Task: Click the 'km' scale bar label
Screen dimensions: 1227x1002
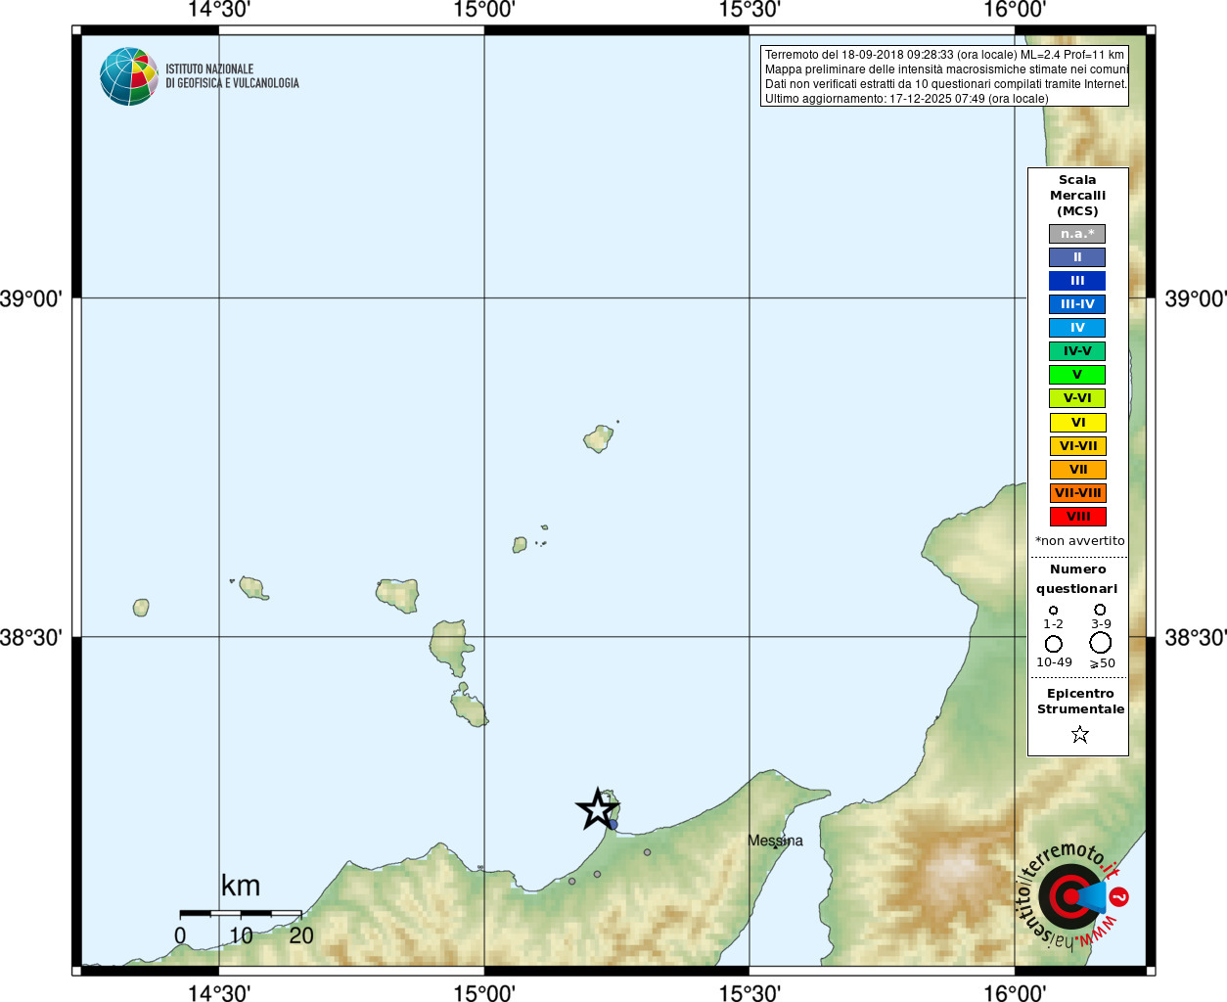Action: click(x=241, y=887)
